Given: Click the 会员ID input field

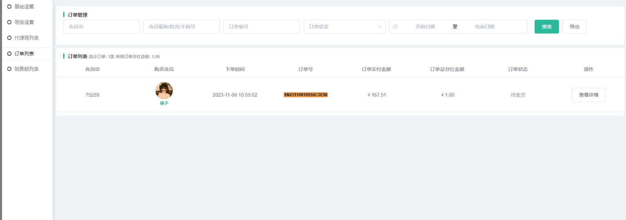Looking at the screenshot, I should coord(101,27).
